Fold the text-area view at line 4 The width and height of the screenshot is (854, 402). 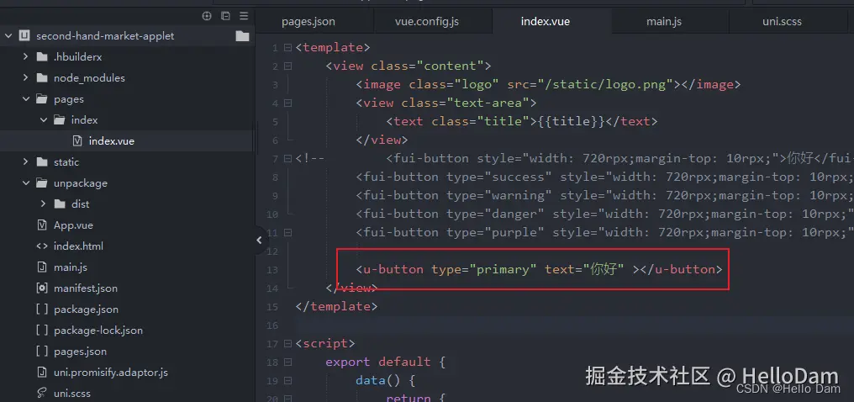(x=287, y=103)
